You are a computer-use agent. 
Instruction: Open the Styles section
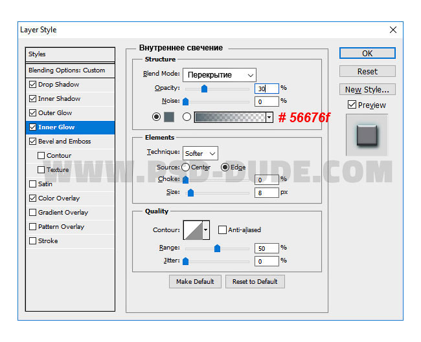[x=70, y=54]
